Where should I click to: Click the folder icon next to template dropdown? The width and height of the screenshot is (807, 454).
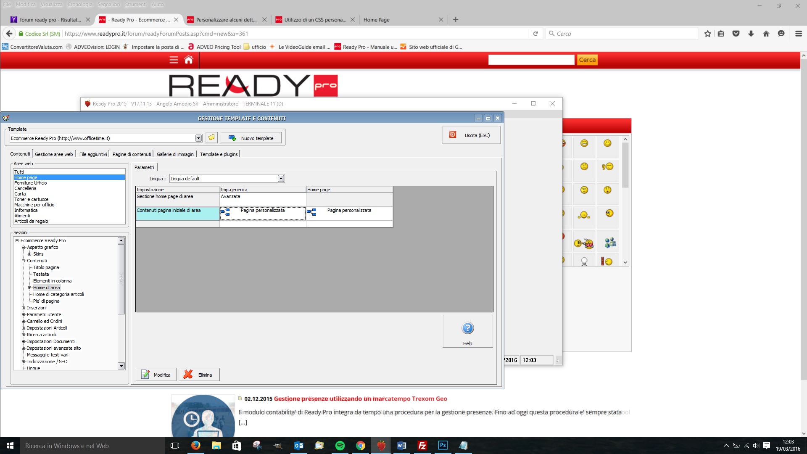211,138
